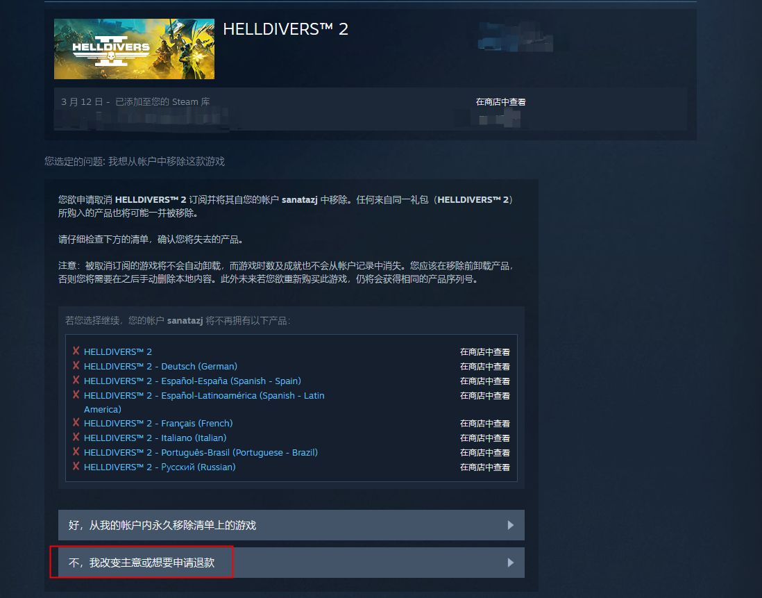Image resolution: width=762 pixels, height=598 pixels.
Task: Click the red X beside Русский (Russian)
Action: 76,466
